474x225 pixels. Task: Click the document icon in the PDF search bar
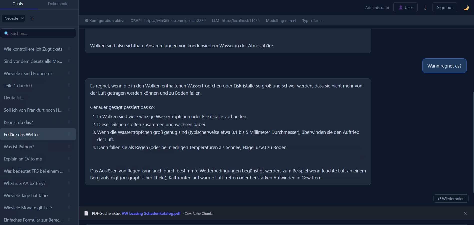86,213
